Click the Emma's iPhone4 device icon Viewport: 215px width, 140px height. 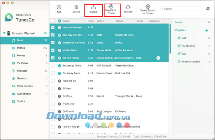[x=9, y=33]
